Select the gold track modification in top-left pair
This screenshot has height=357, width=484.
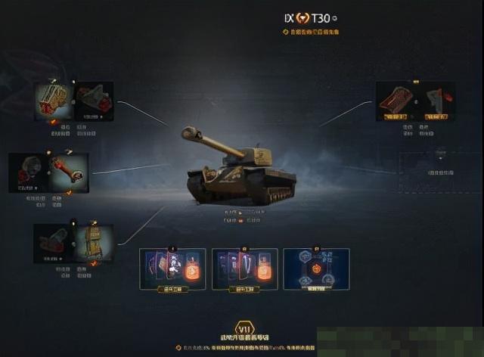pos(54,102)
